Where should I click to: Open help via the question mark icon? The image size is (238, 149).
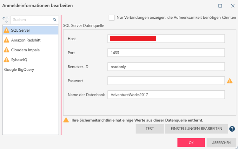click(232, 129)
